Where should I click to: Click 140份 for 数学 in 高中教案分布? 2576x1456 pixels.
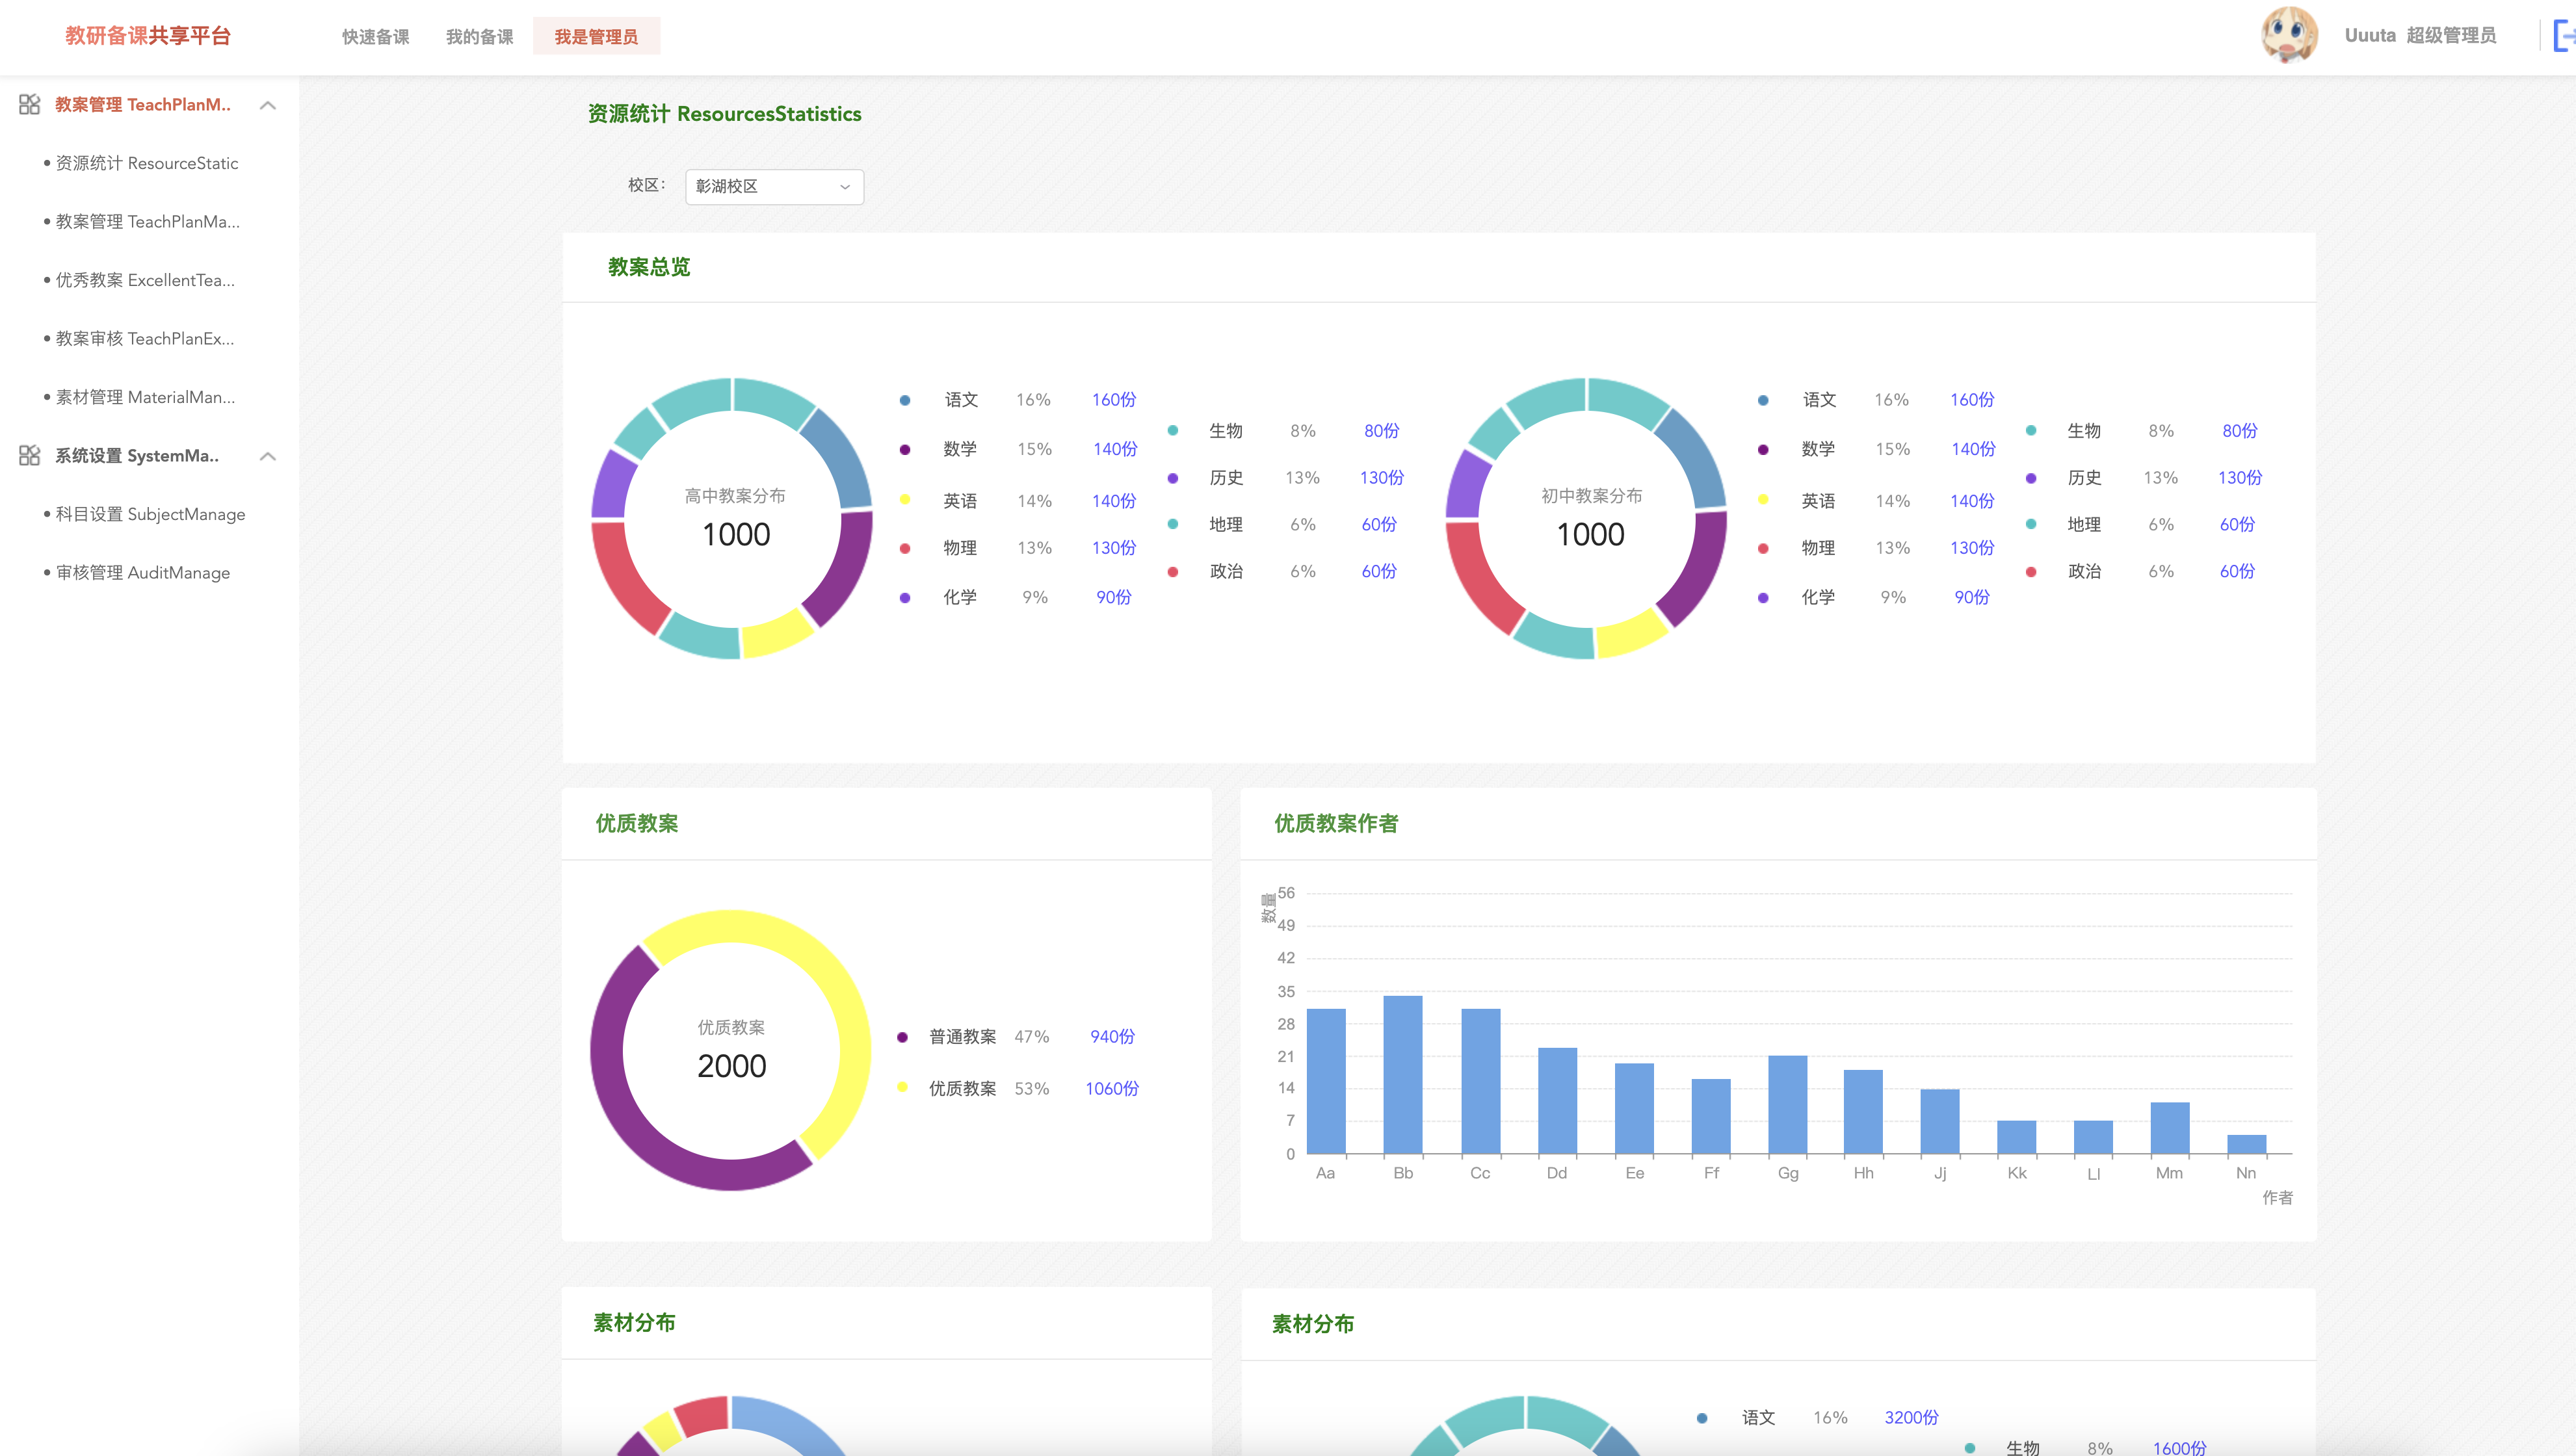(1115, 449)
